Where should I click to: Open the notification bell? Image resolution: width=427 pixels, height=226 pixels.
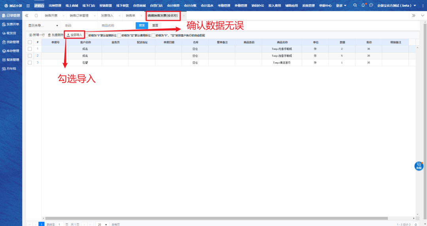coord(363,6)
